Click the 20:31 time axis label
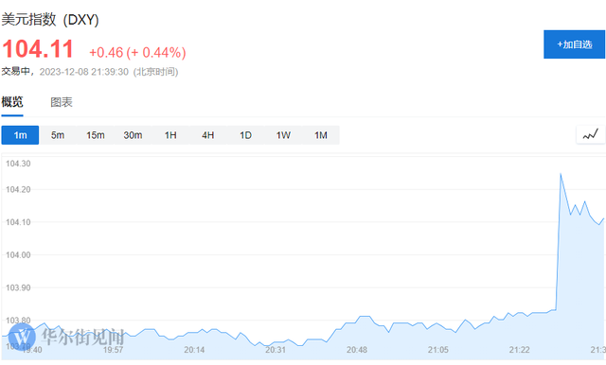 276,350
